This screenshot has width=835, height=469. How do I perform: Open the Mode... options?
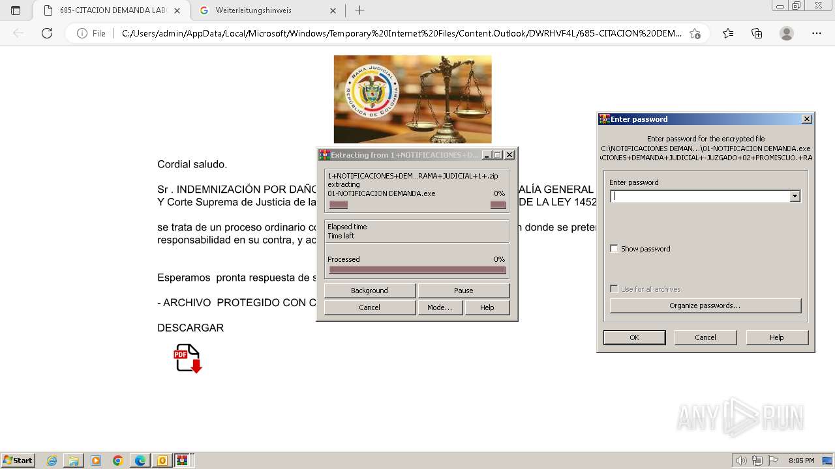(440, 307)
